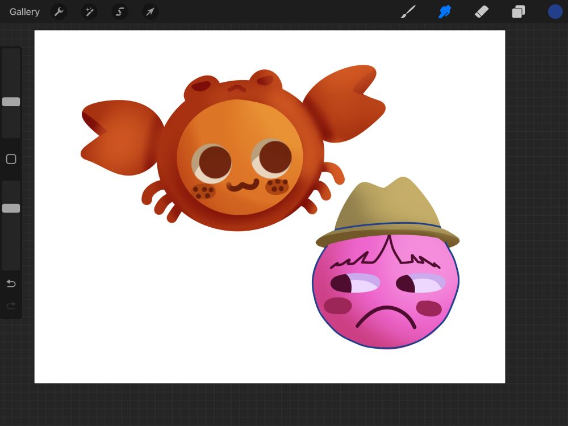Screen dimensions: 568x426
Task: Click the brush size slider handle
Action: (x=11, y=102)
